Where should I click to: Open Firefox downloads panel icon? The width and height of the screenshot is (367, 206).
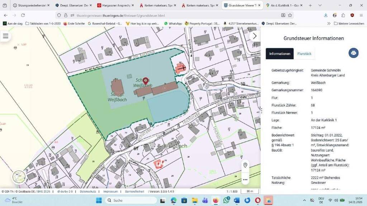[325, 15]
